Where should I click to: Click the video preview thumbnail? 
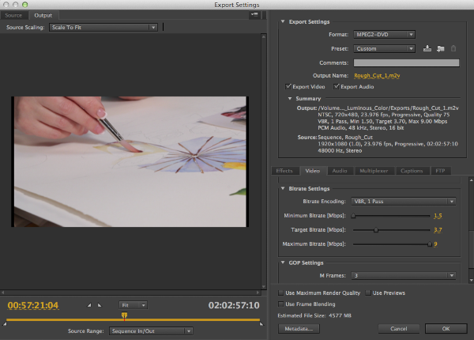[130, 161]
